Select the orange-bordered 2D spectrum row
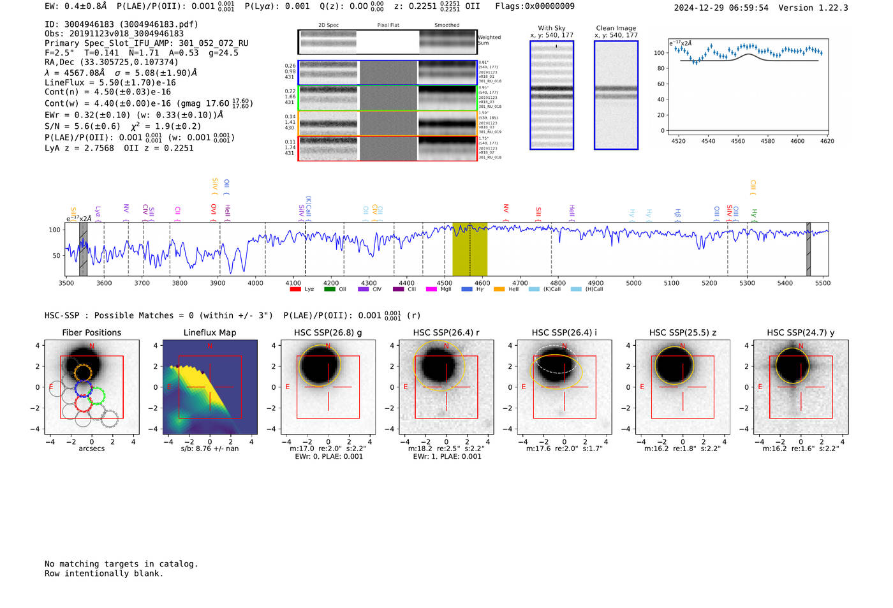893x608 pixels. click(x=388, y=123)
